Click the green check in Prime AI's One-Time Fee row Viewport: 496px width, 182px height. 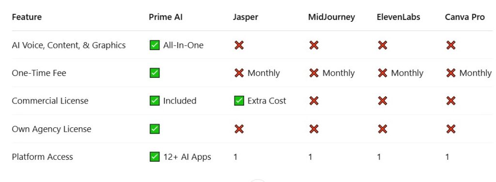click(155, 73)
